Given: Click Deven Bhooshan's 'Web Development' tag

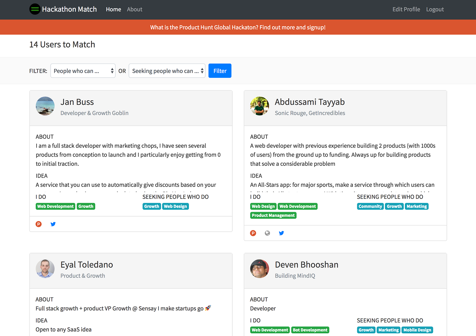Looking at the screenshot, I should pos(270,330).
